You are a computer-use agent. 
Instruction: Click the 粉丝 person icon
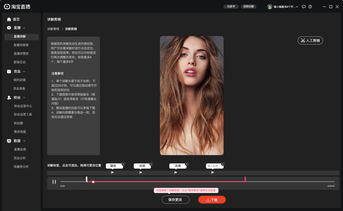pyautogui.click(x=9, y=97)
